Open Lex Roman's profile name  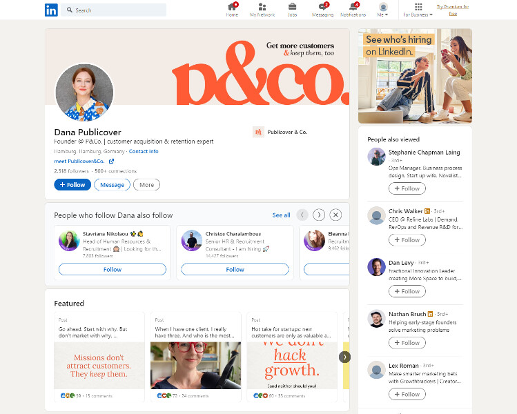(x=404, y=366)
